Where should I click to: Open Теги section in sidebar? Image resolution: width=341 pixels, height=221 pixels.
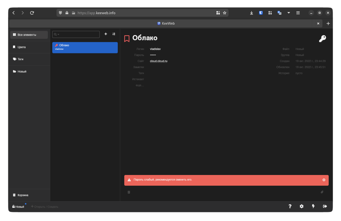click(x=29, y=59)
